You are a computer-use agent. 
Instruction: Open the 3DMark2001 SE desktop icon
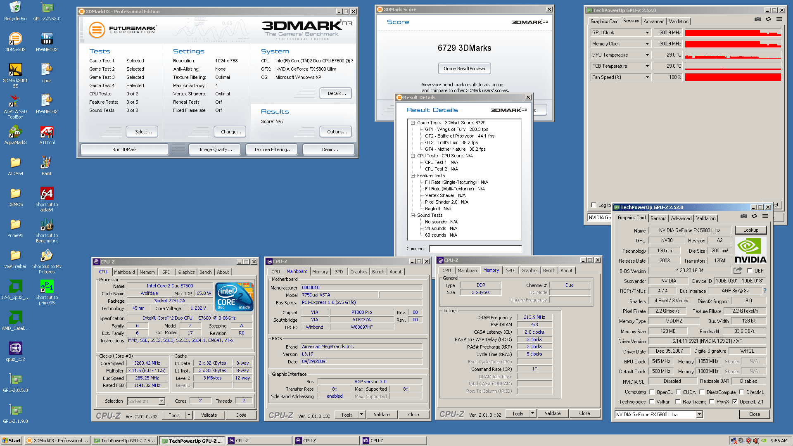(x=15, y=75)
